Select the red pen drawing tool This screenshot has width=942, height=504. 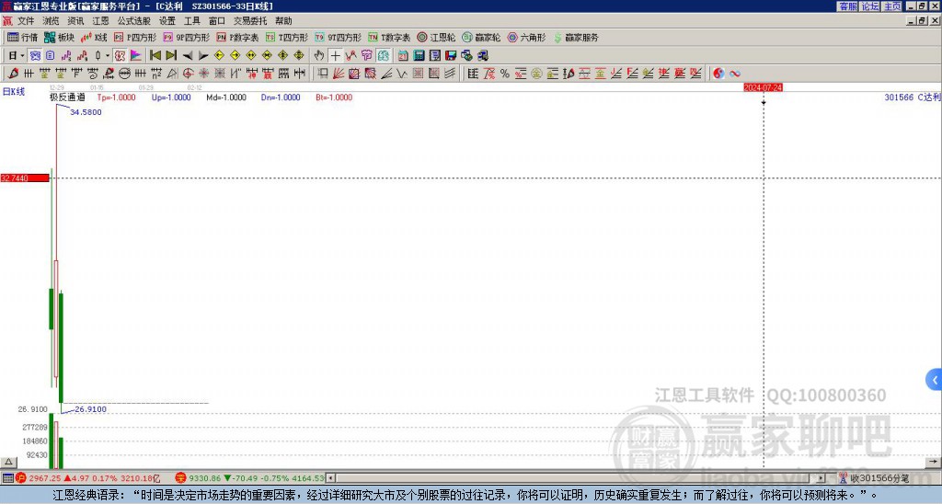click(13, 74)
